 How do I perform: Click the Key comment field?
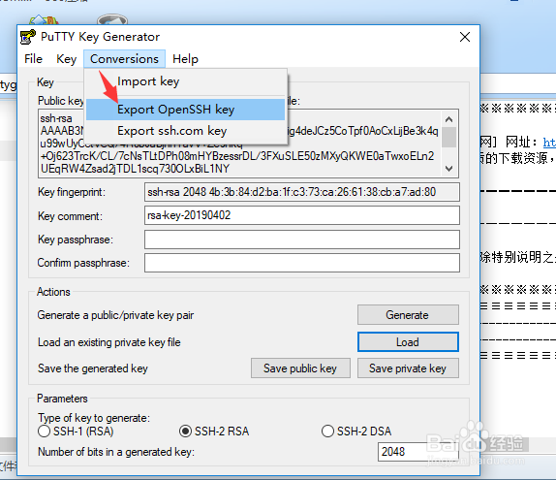coord(302,215)
